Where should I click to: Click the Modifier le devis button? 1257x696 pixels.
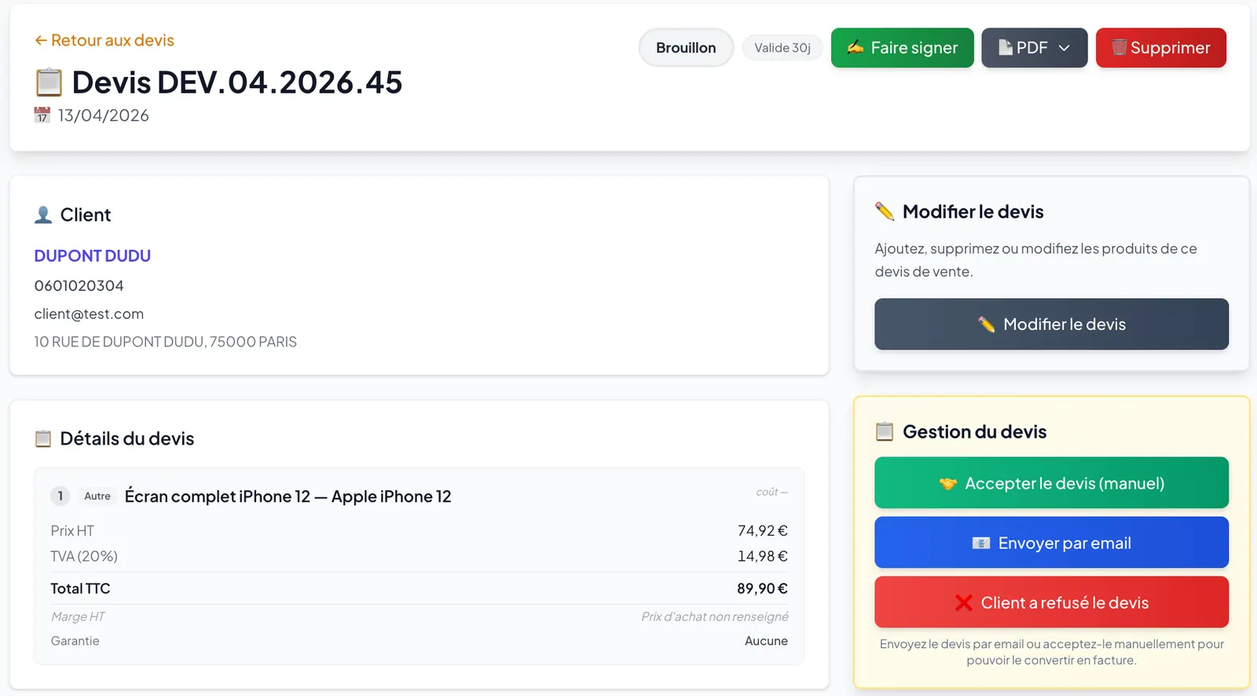pos(1051,324)
